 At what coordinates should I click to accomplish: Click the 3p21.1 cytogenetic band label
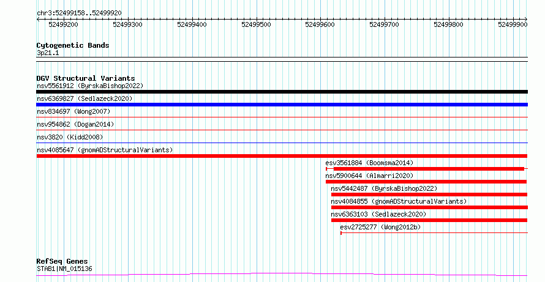(x=48, y=53)
